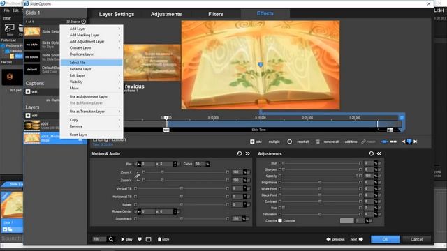This screenshot has width=447, height=251.
Task: Click the fullscreen preview rectangle icon
Action: (149, 239)
